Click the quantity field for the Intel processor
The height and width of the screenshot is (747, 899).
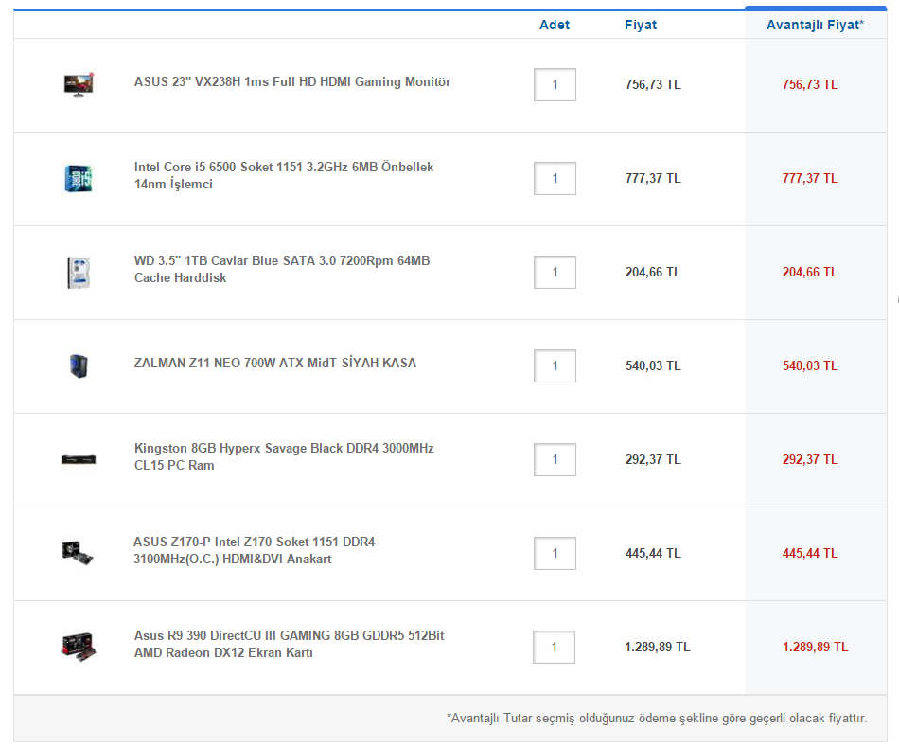tap(555, 178)
